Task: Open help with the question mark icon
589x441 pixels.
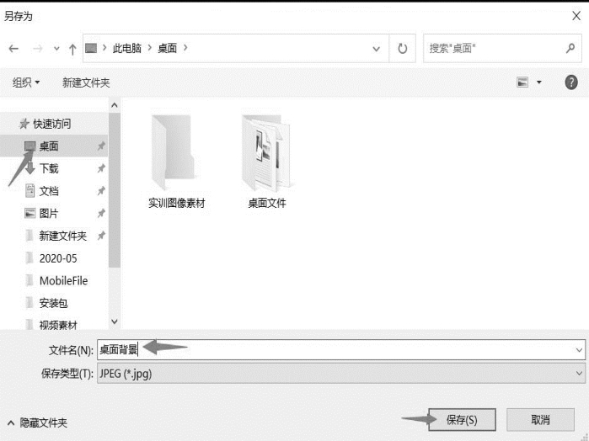Action: [x=571, y=82]
